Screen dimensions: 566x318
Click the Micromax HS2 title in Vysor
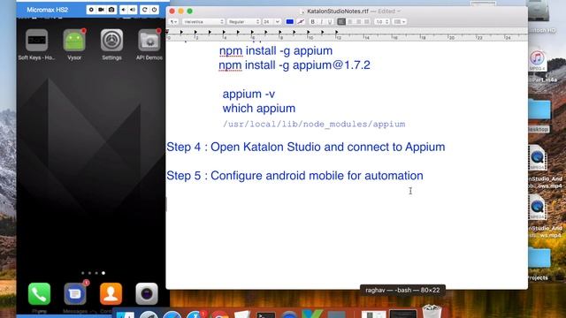point(47,10)
